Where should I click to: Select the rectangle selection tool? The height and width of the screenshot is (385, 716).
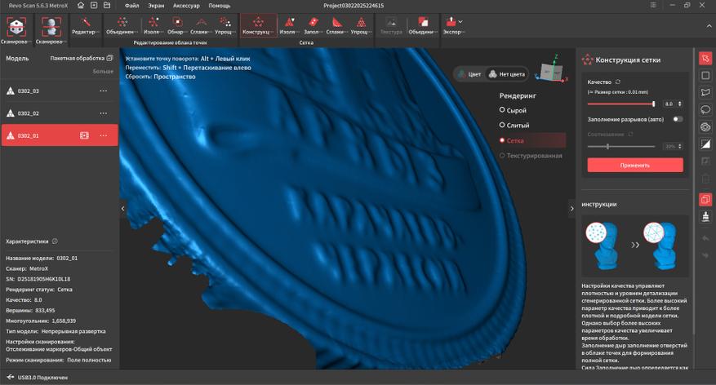click(x=705, y=76)
